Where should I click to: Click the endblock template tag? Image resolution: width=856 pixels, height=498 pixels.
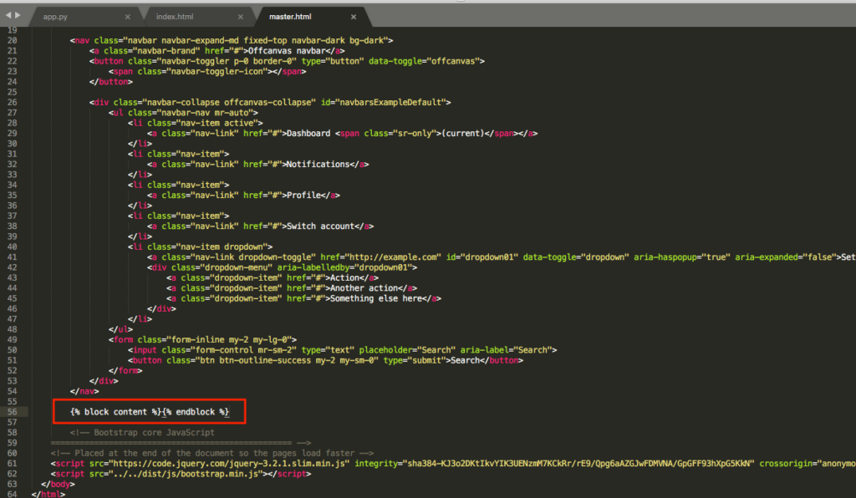(x=196, y=411)
